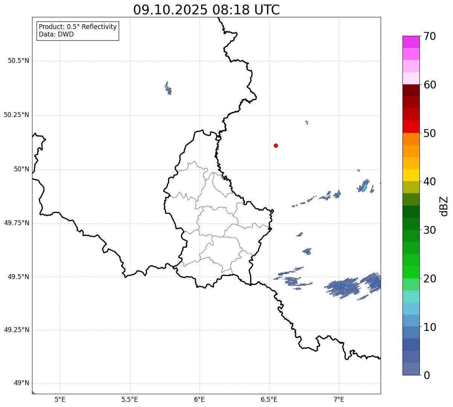Click "Product: 0.5° Reflectivity" legend line

pyautogui.click(x=78, y=27)
